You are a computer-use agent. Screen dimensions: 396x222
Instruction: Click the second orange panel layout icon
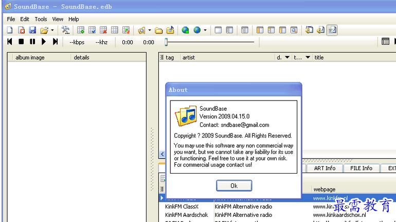coord(271,30)
